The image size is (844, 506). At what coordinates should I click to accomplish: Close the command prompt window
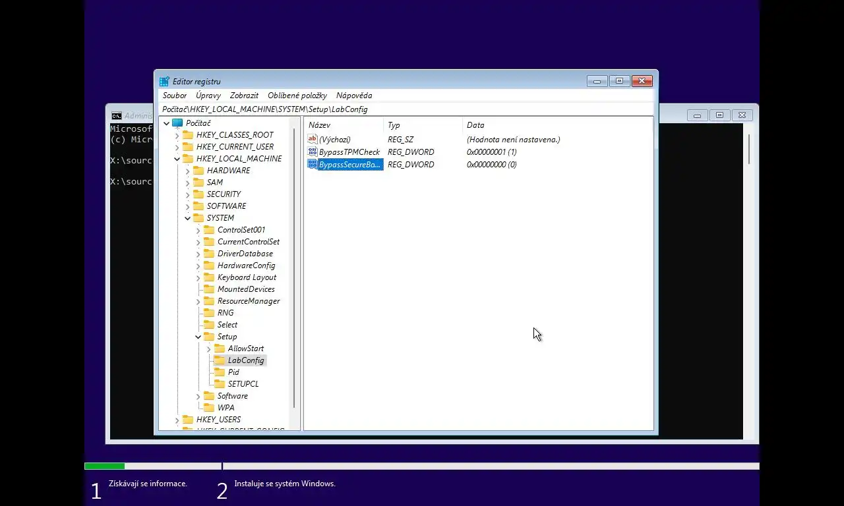[742, 115]
